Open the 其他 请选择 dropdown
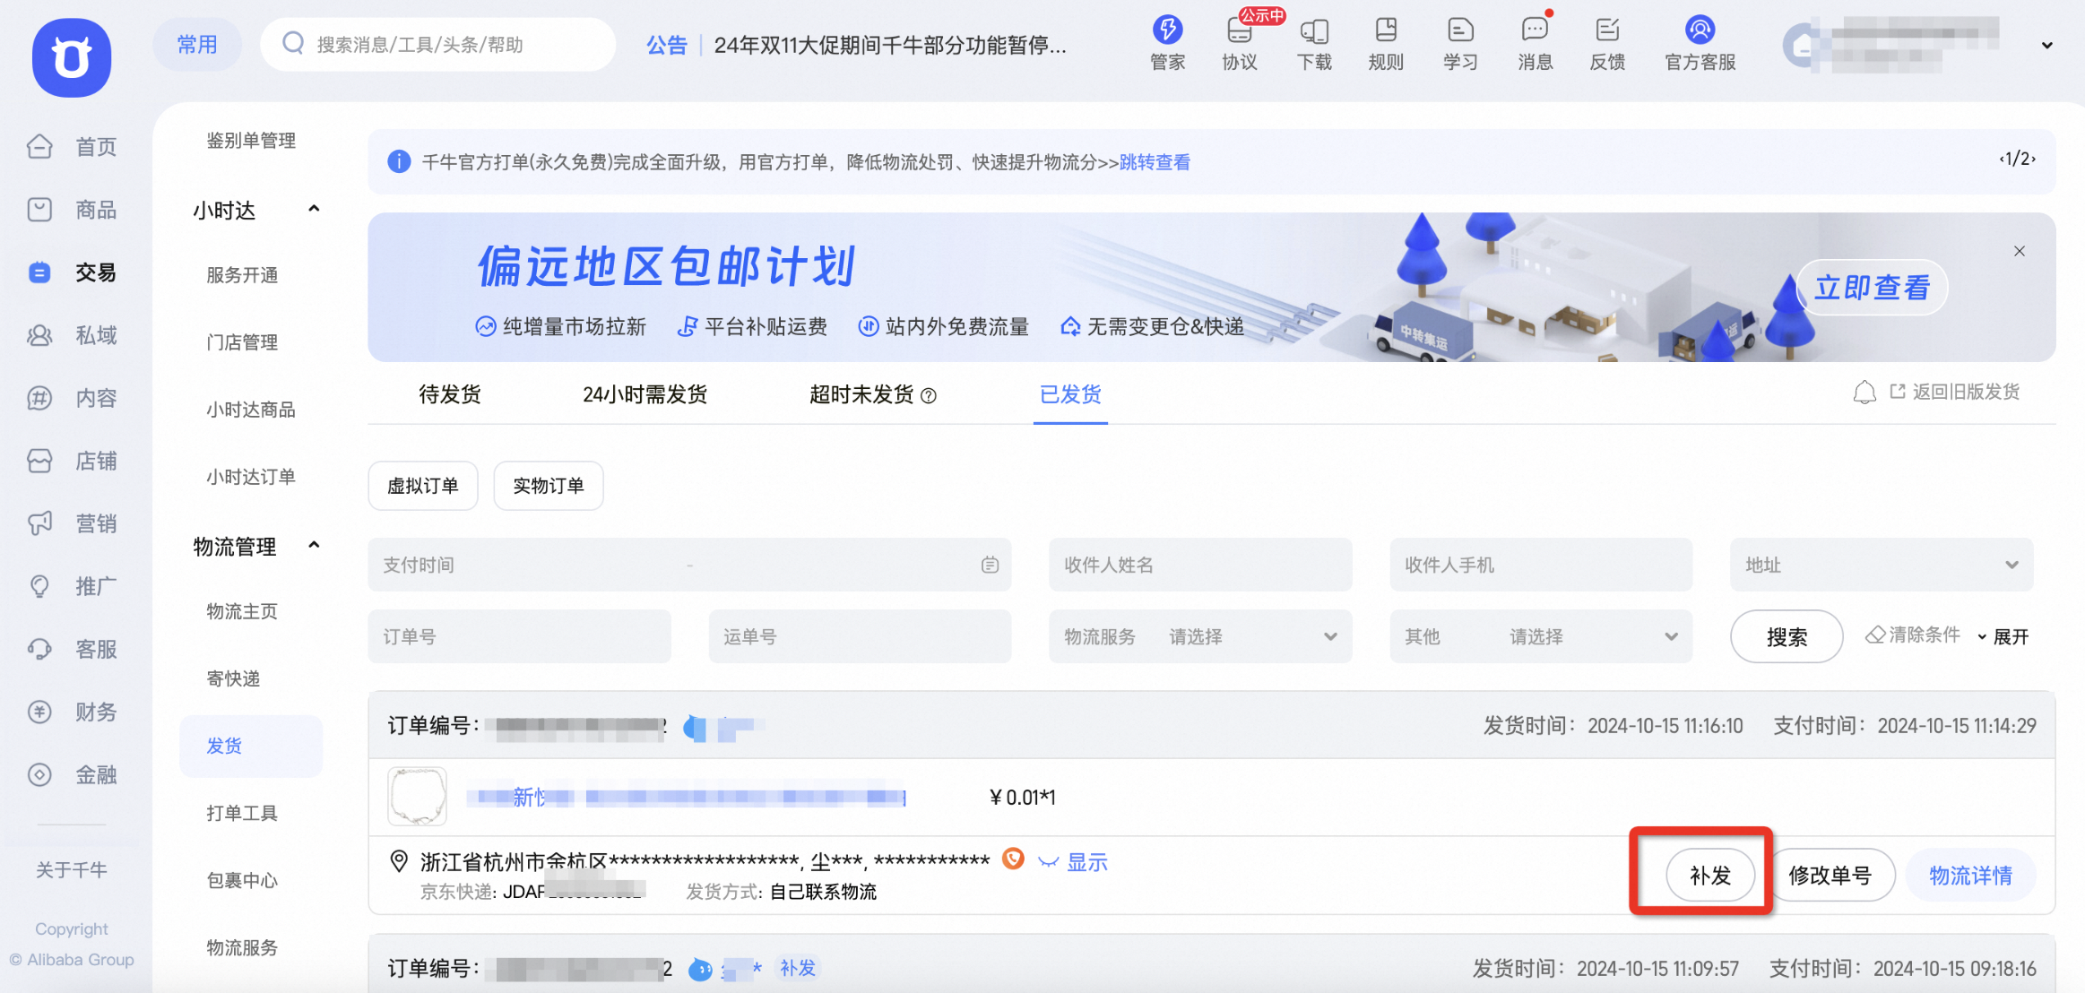This screenshot has height=993, width=2085. pos(1541,636)
